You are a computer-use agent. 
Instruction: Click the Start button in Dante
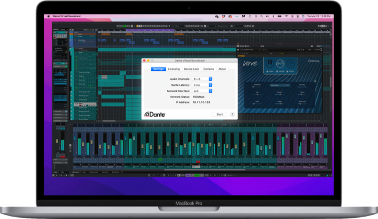click(x=219, y=114)
